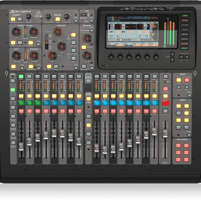Open the ROUTING screen button
201x201 pixels.
click(x=185, y=25)
